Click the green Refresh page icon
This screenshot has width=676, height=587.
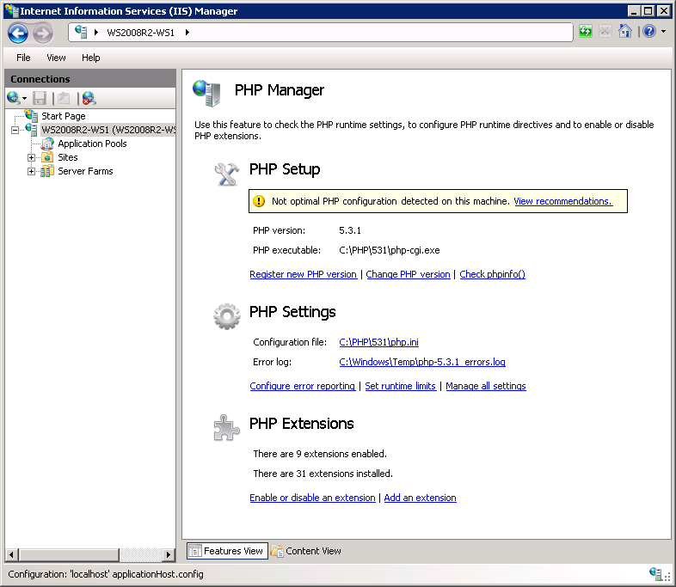(x=586, y=32)
